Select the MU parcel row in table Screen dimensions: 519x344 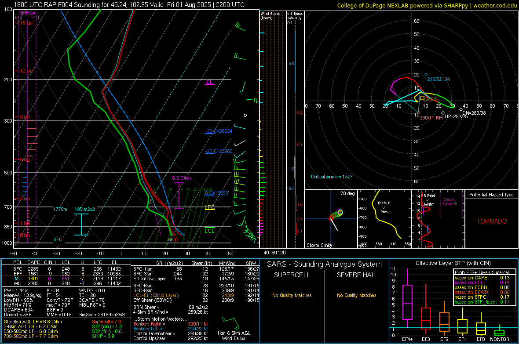(66, 283)
